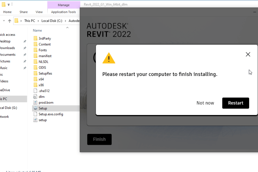Click the Setup application icon
The image size is (258, 172).
point(35,108)
